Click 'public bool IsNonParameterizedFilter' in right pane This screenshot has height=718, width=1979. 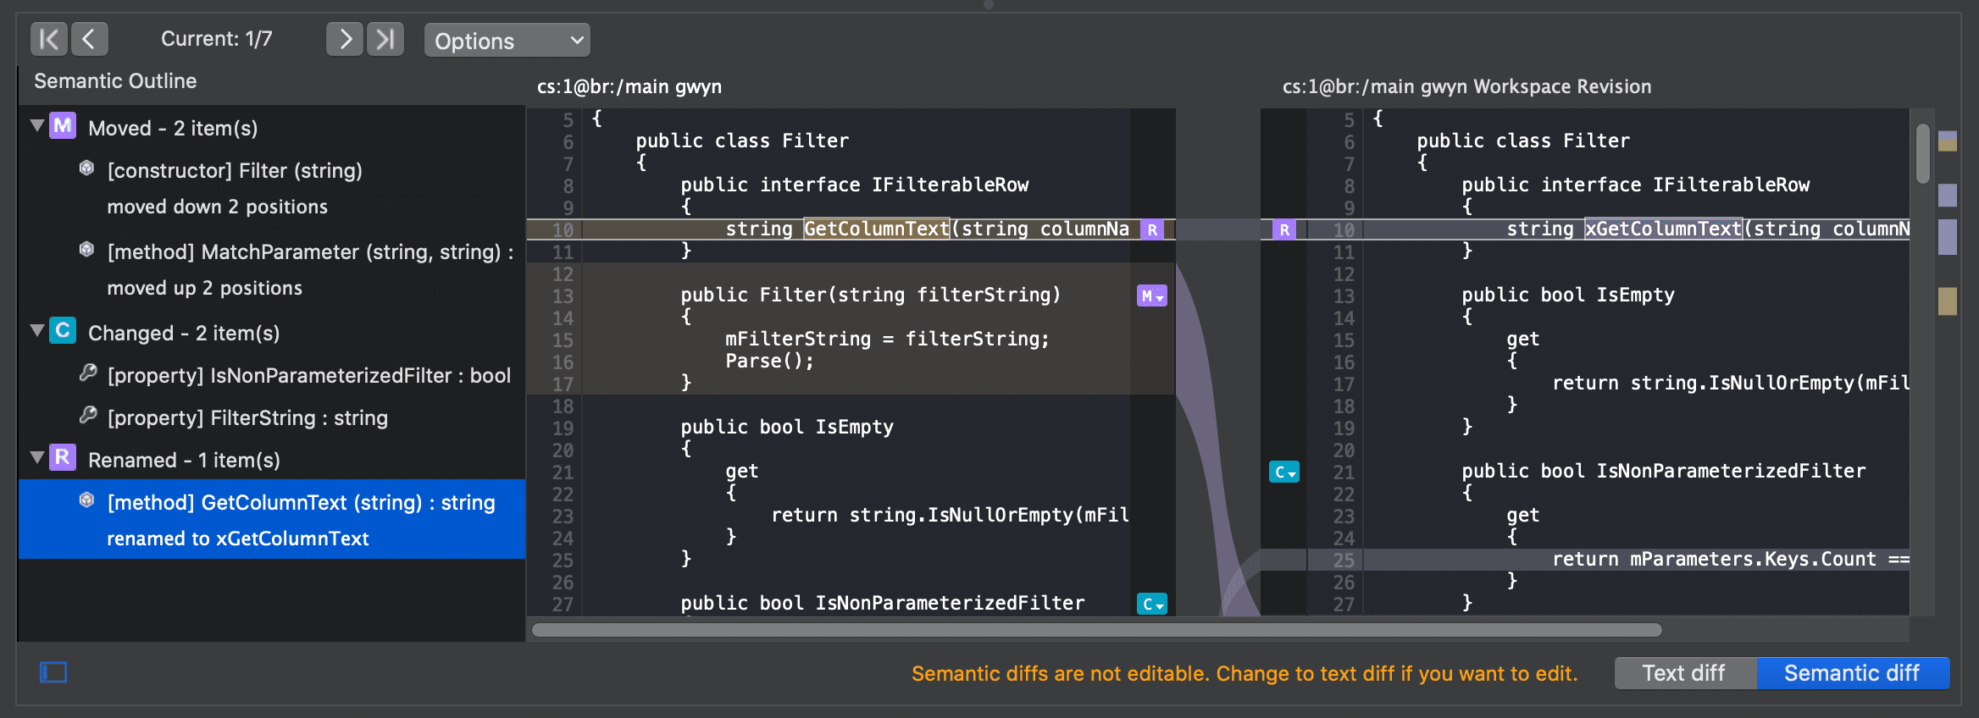point(1663,471)
